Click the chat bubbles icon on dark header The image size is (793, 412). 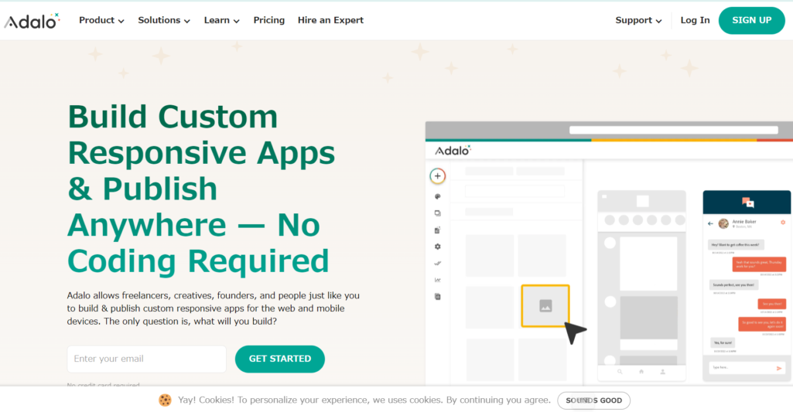tap(747, 203)
